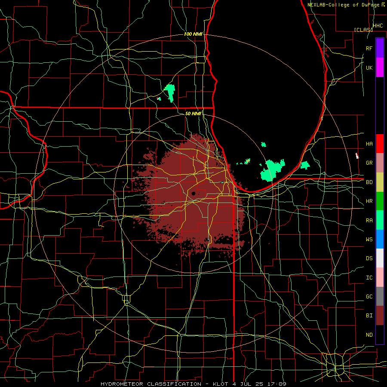
Task: Select the GR legend color block
Action: pos(380,163)
